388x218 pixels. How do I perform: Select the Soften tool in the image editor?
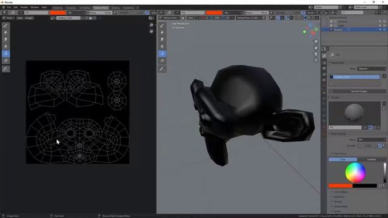tap(5, 32)
